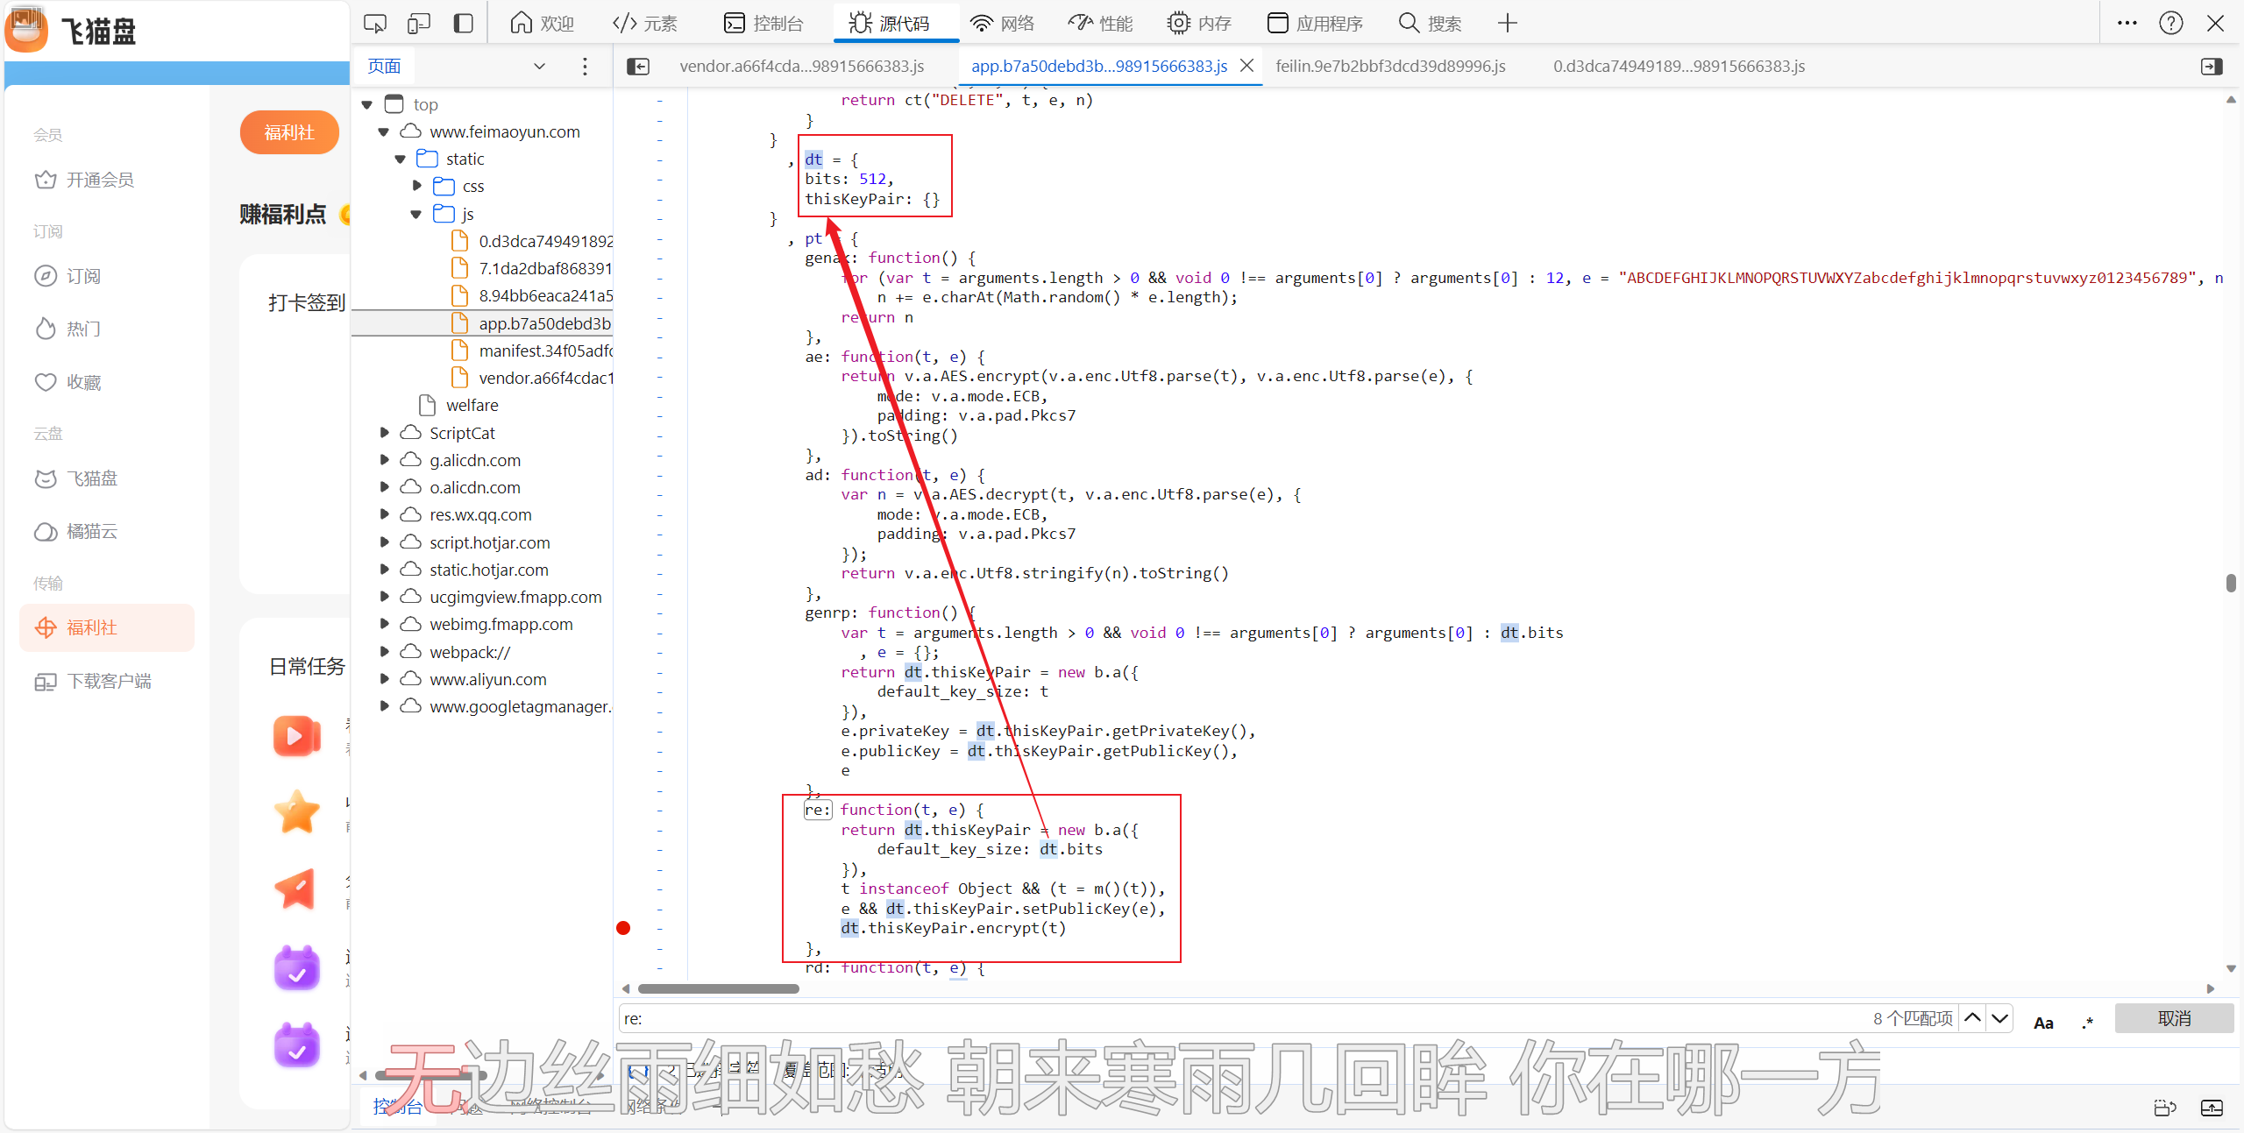This screenshot has width=2244, height=1133.
Task: Open vendor.a66f4cda js file tab
Action: point(801,67)
